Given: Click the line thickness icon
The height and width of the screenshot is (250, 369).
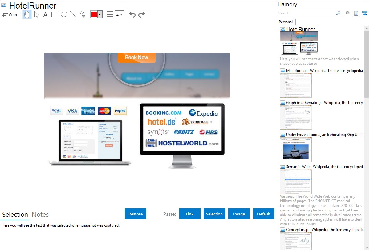Looking at the screenshot, I should 110,14.
